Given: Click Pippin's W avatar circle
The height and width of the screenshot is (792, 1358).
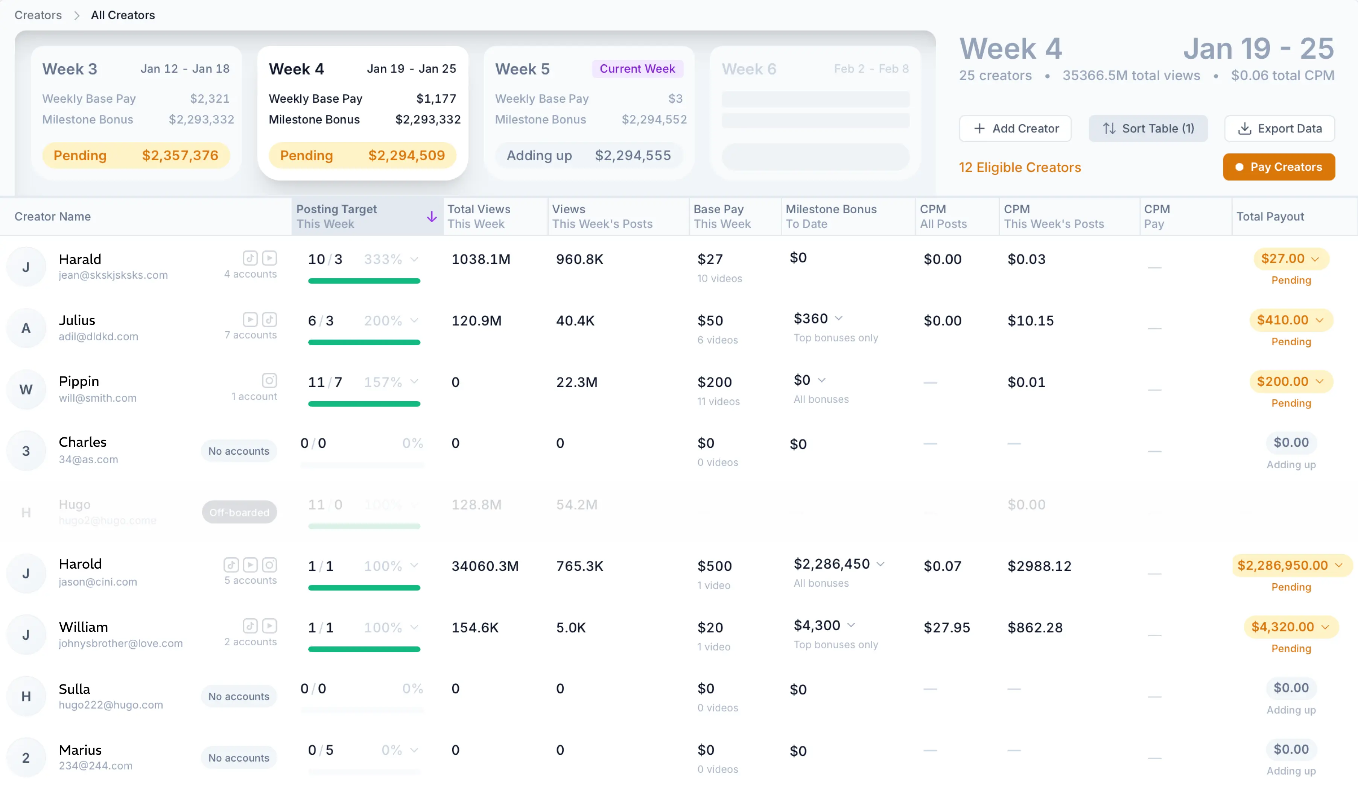Looking at the screenshot, I should tap(26, 389).
